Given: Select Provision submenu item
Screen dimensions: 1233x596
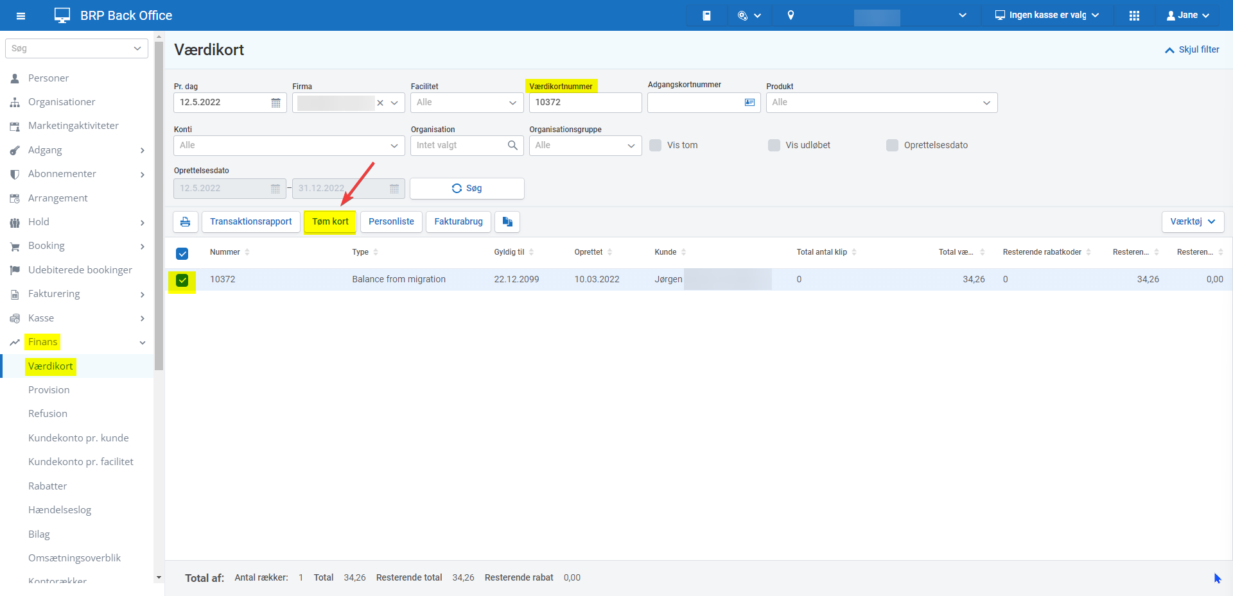Looking at the screenshot, I should (49, 389).
